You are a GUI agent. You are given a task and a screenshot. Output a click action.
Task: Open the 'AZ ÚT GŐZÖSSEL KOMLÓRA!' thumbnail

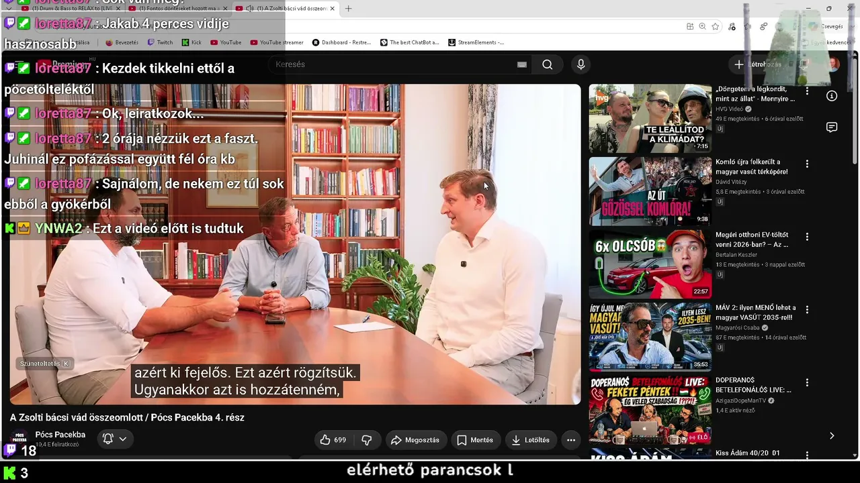[x=650, y=191]
